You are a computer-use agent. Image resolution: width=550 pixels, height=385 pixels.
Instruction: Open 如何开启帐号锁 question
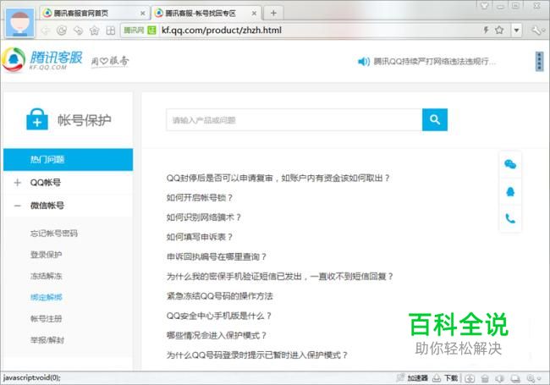(x=200, y=198)
